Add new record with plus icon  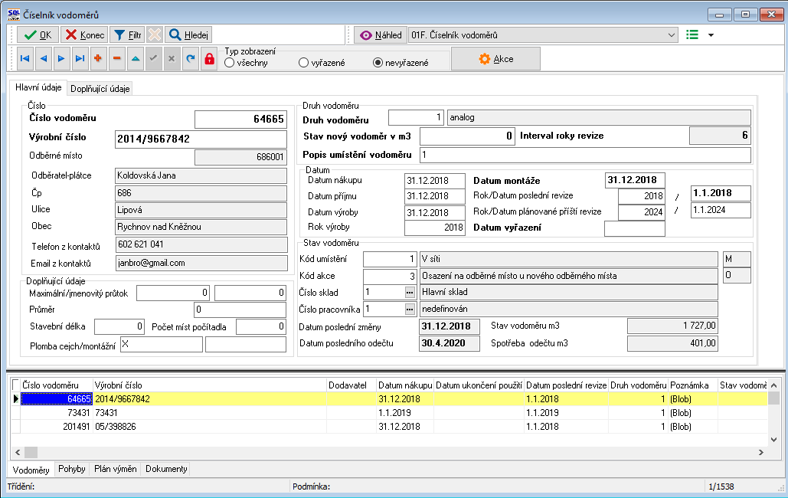click(98, 59)
